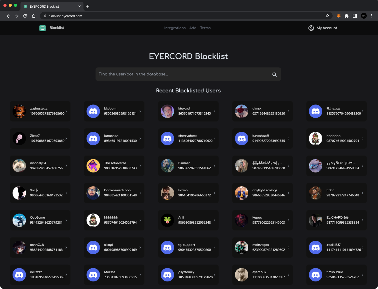Click timka_blue's Discord avatar

click(x=316, y=275)
